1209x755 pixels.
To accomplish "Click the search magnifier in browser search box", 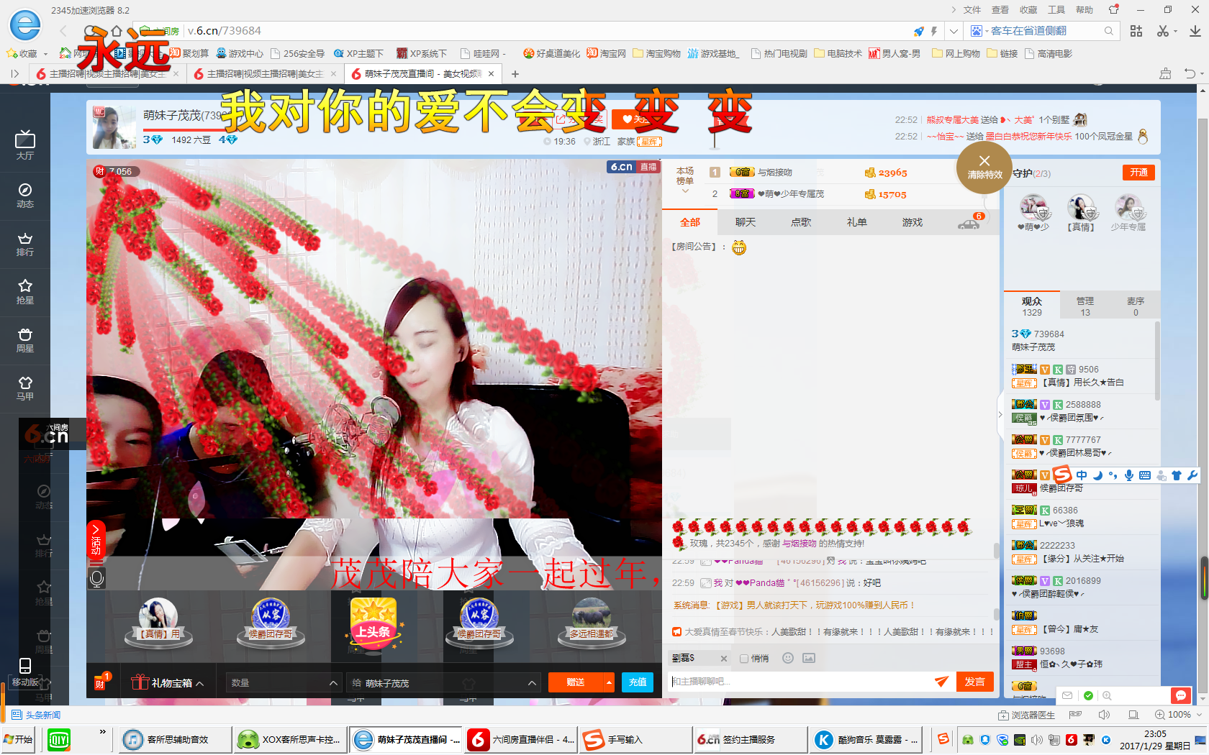I will click(1109, 31).
